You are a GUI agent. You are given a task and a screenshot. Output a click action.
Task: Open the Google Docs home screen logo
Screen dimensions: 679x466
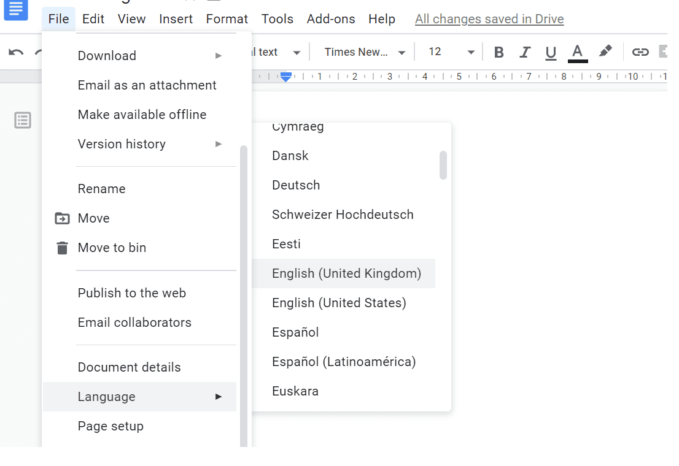pos(15,10)
